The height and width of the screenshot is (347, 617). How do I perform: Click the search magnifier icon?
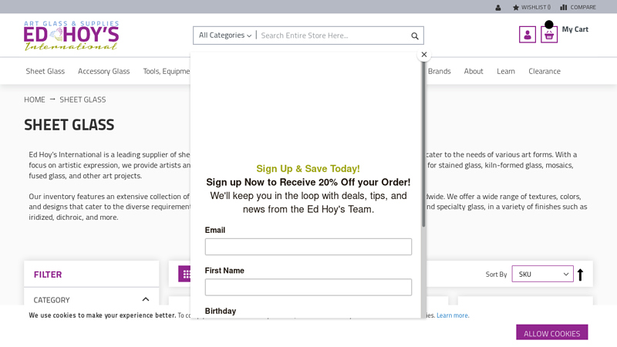[x=414, y=35]
